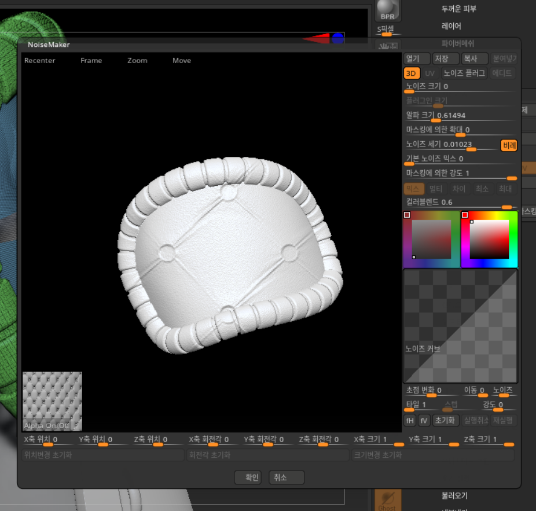Adjust the 노이즈 크기 slider
This screenshot has width=536, height=511.
click(460, 87)
